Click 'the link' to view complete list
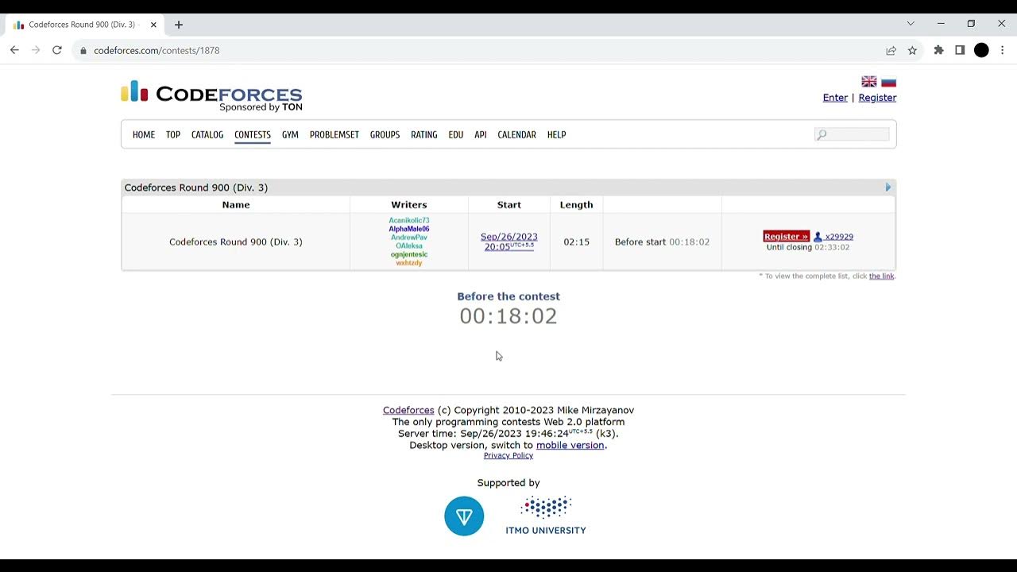Screen dimensions: 1017x572 [881, 276]
